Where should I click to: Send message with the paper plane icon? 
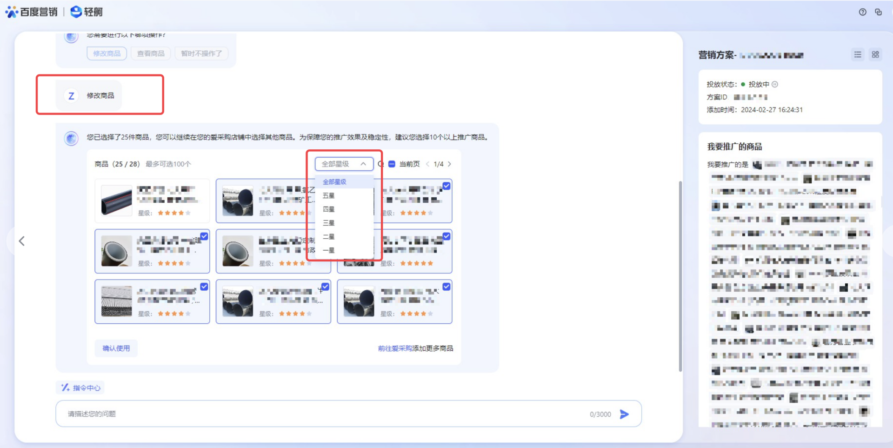pos(624,414)
